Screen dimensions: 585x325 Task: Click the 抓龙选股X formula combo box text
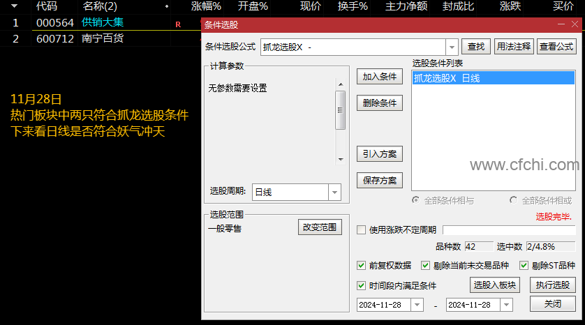click(353, 47)
